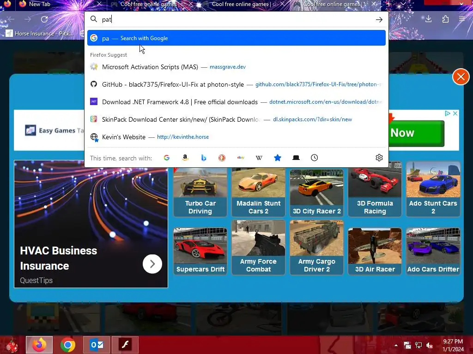Viewport: 473px width, 354px height.
Task: Click the Go arrow in address bar
Action: click(x=379, y=19)
